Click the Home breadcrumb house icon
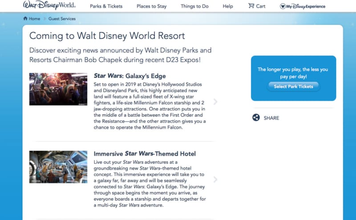The image size is (356, 220). click(x=25, y=18)
